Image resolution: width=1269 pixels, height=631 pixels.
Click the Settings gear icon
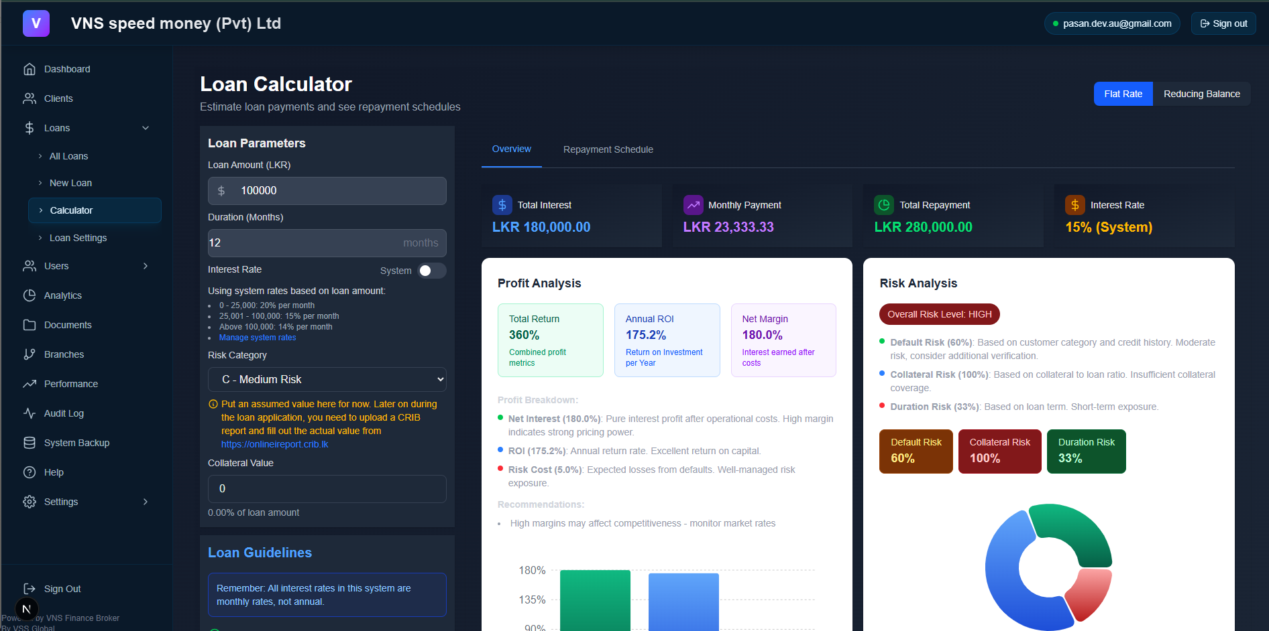(30, 502)
